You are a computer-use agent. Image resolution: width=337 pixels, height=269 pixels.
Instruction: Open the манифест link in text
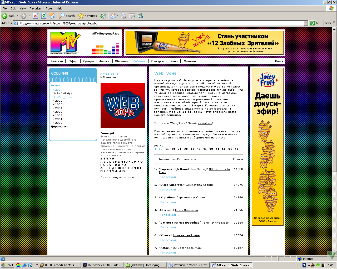205,123
